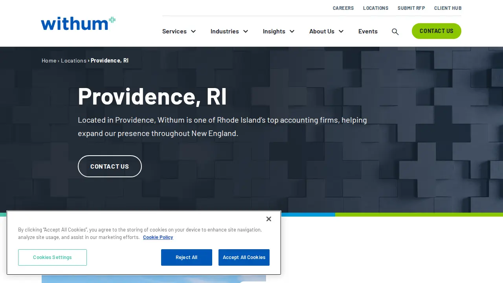Open the Events page
Screen dimensions: 503x283
pos(368,31)
